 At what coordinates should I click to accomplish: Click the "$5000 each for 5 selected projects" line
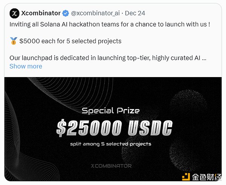coord(70,41)
